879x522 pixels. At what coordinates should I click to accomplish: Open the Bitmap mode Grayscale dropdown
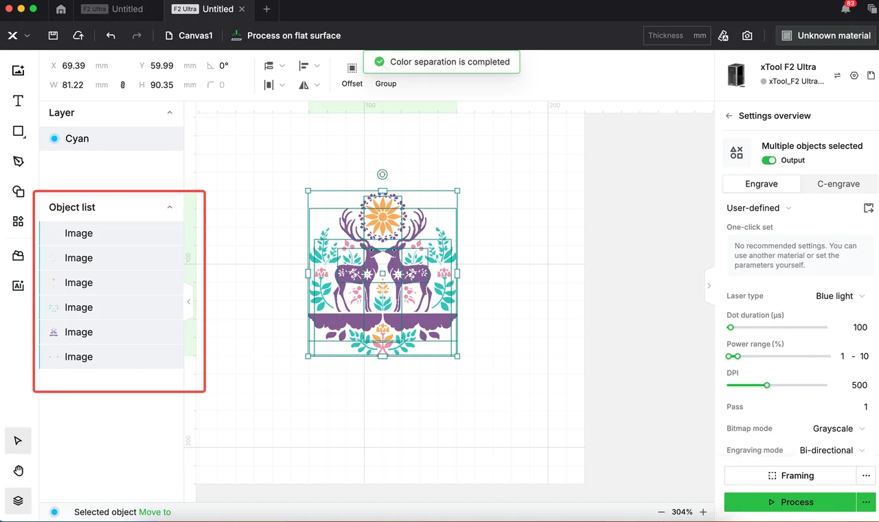[839, 429]
